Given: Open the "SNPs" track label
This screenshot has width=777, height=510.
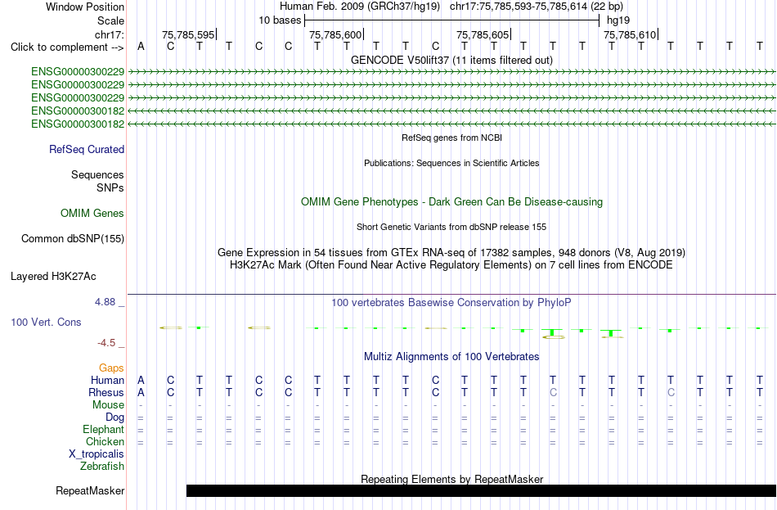Looking at the screenshot, I should click(x=110, y=187).
